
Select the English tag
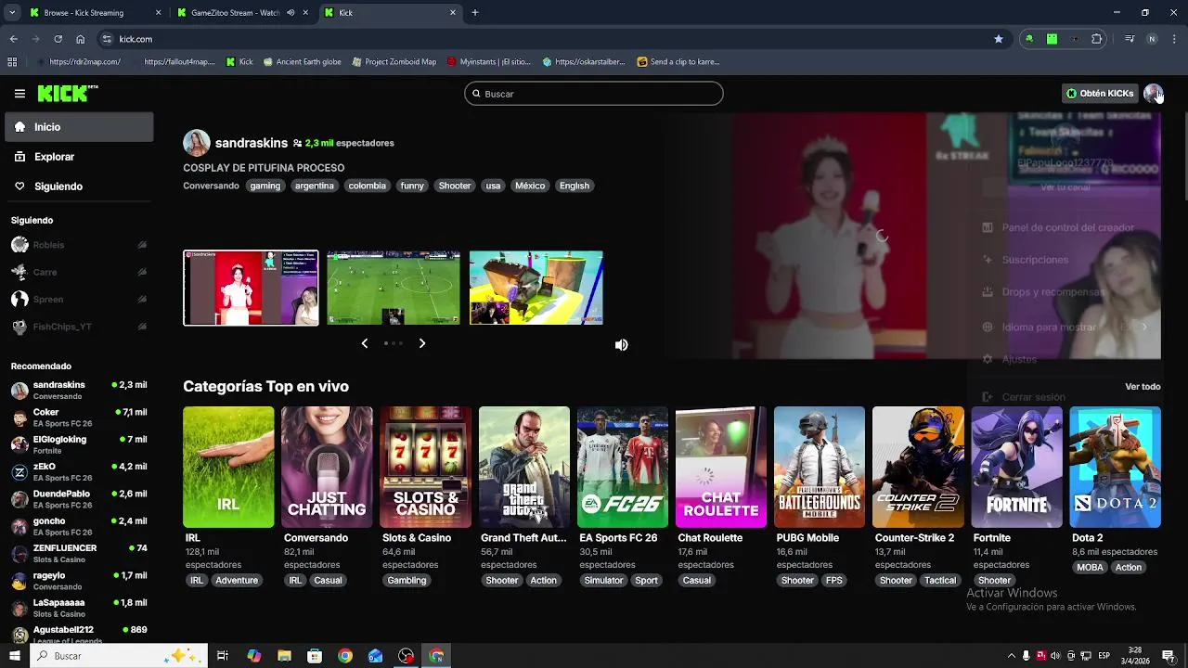pyautogui.click(x=575, y=186)
